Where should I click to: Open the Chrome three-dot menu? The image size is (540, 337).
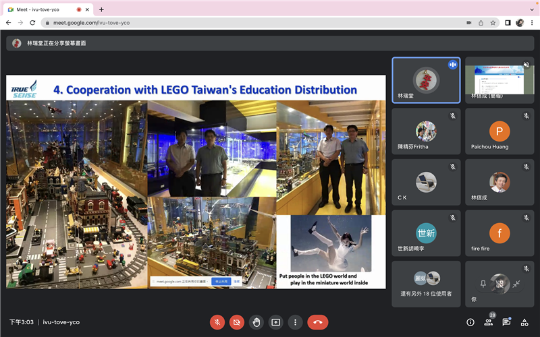531,22
